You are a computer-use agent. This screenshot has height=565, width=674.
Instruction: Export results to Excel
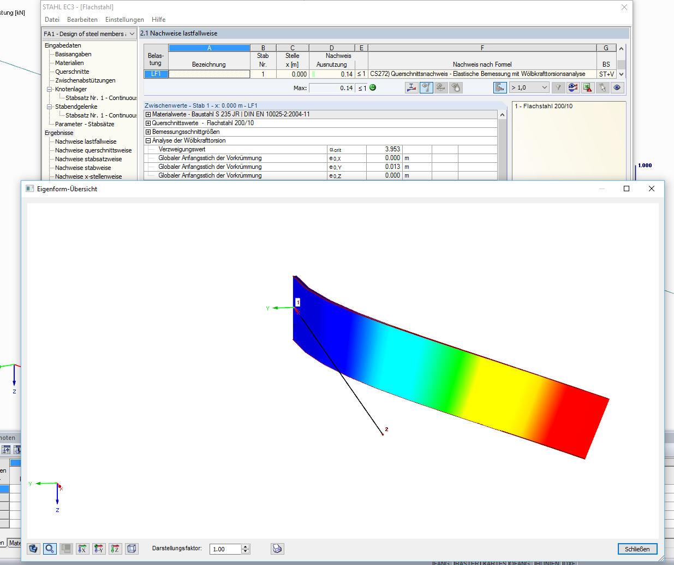587,87
